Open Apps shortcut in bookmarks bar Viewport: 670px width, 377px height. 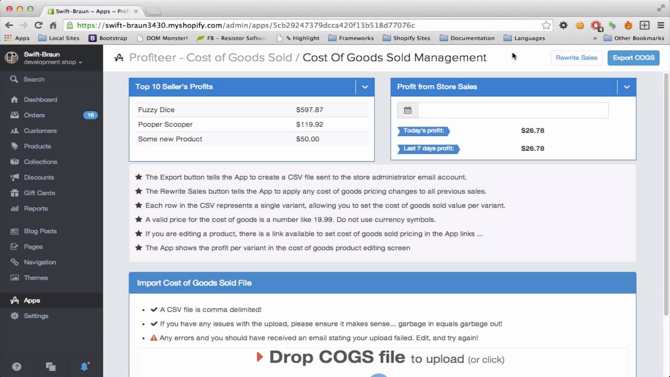click(17, 38)
